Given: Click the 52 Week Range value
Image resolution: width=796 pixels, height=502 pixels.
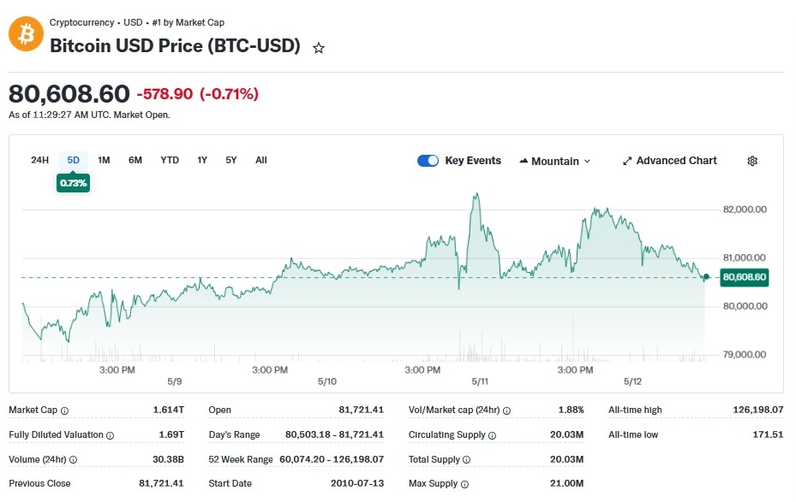Looking at the screenshot, I should [x=332, y=459].
